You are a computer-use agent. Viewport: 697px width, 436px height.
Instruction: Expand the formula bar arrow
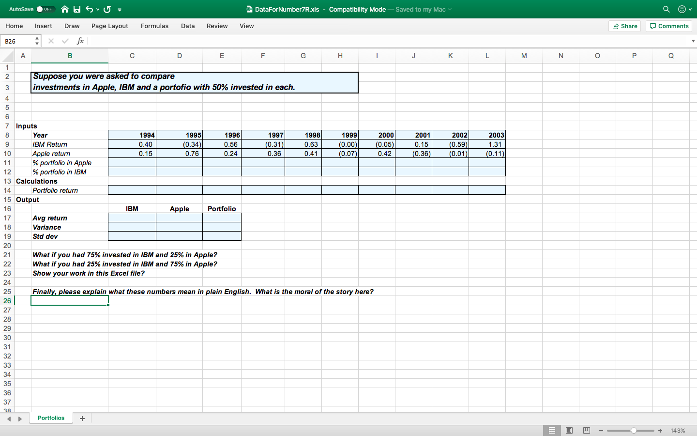[x=693, y=41]
